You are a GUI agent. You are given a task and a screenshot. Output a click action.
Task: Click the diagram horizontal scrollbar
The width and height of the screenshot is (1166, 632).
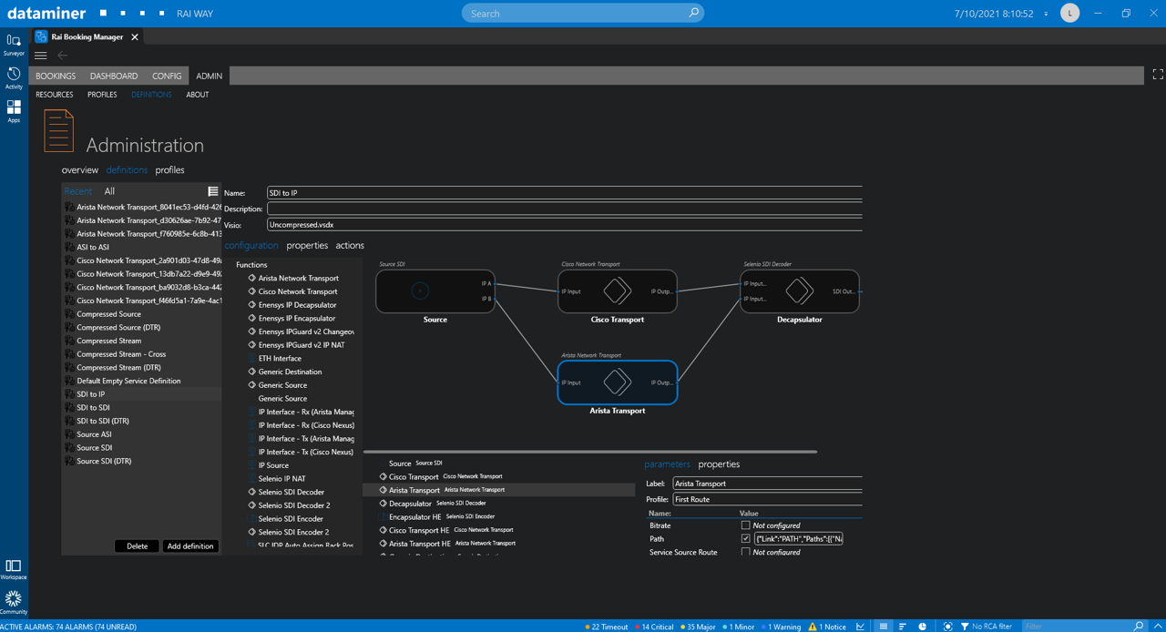click(x=590, y=452)
